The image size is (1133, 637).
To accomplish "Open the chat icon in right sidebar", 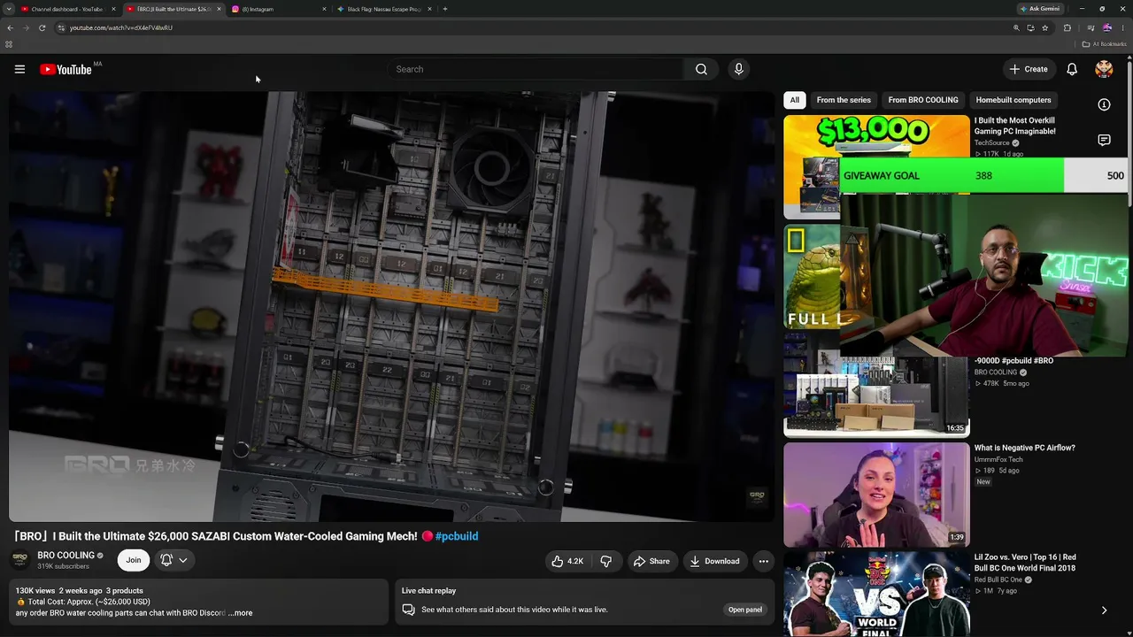I will pos(1104,140).
